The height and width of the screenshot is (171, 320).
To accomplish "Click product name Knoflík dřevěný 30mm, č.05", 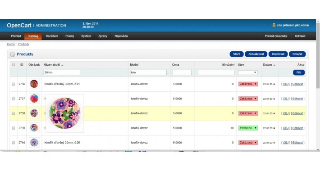I will click(x=62, y=143).
